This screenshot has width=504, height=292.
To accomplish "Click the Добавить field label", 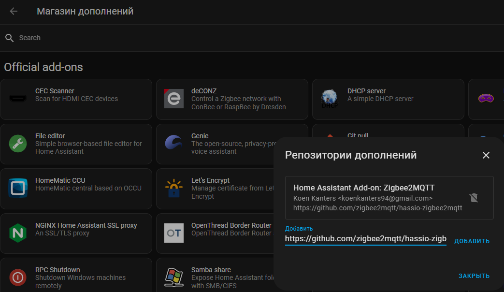I will pyautogui.click(x=299, y=229).
